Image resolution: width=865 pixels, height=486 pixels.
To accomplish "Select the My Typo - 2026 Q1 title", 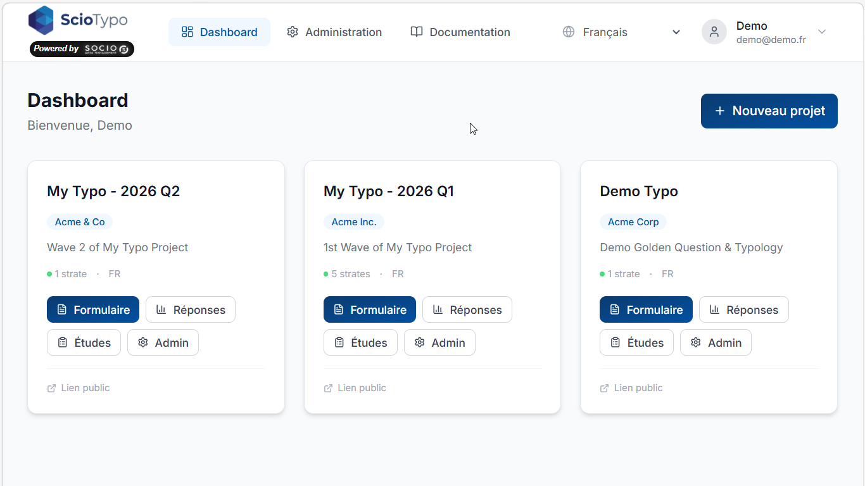I will click(389, 191).
